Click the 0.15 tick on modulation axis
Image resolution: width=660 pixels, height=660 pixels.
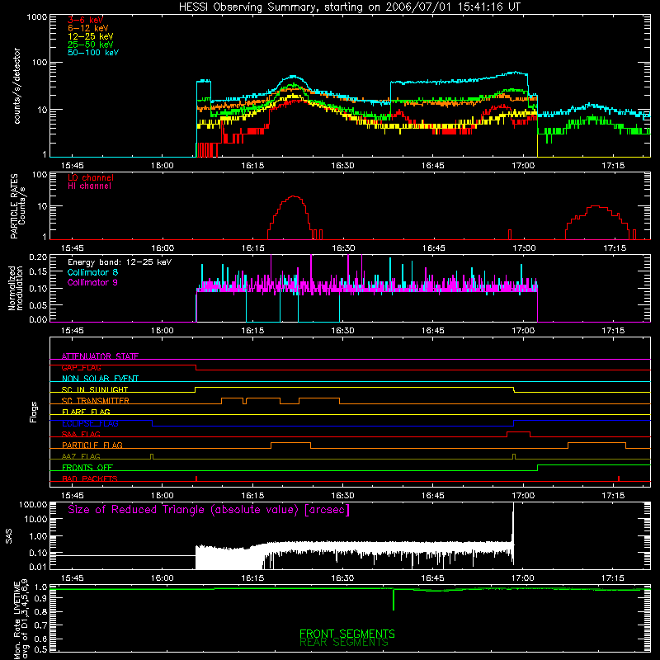pyautogui.click(x=38, y=272)
